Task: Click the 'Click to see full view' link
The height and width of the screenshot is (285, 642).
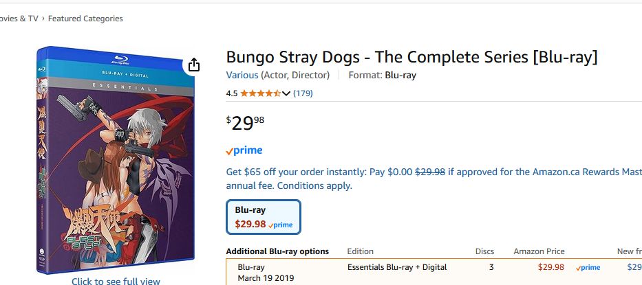Action: (x=116, y=281)
